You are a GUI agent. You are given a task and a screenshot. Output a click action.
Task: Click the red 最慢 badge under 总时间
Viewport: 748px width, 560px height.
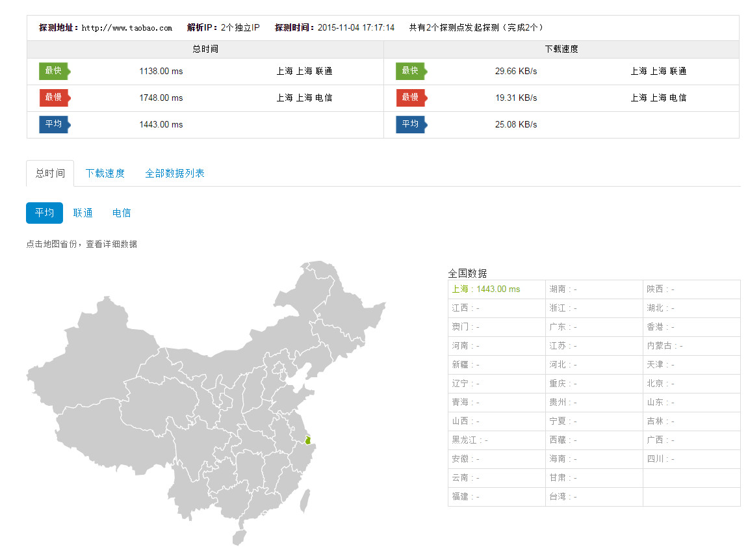(x=53, y=98)
